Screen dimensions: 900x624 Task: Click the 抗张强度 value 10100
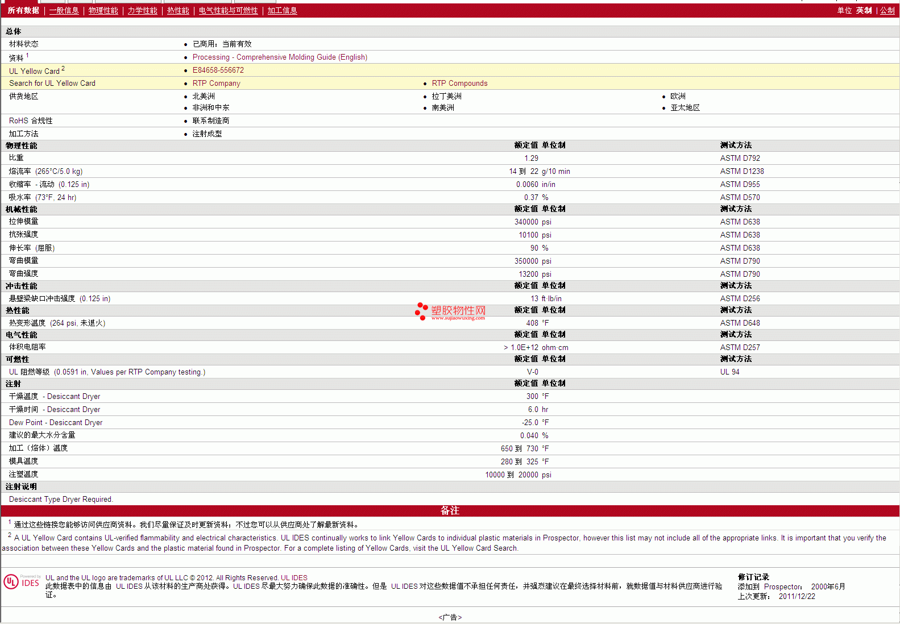click(x=528, y=235)
